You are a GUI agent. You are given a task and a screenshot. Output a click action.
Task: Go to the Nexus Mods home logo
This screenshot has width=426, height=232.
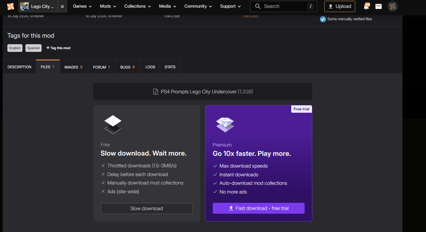11,6
